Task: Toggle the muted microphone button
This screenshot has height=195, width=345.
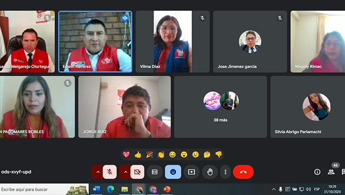Action: click(x=109, y=172)
